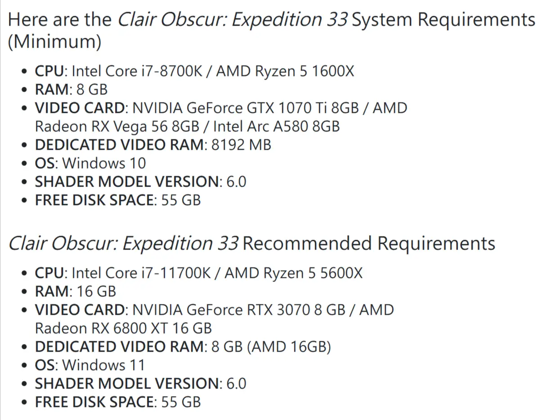Click the Dedicated Video RAM 8192 MB entry

point(153,145)
